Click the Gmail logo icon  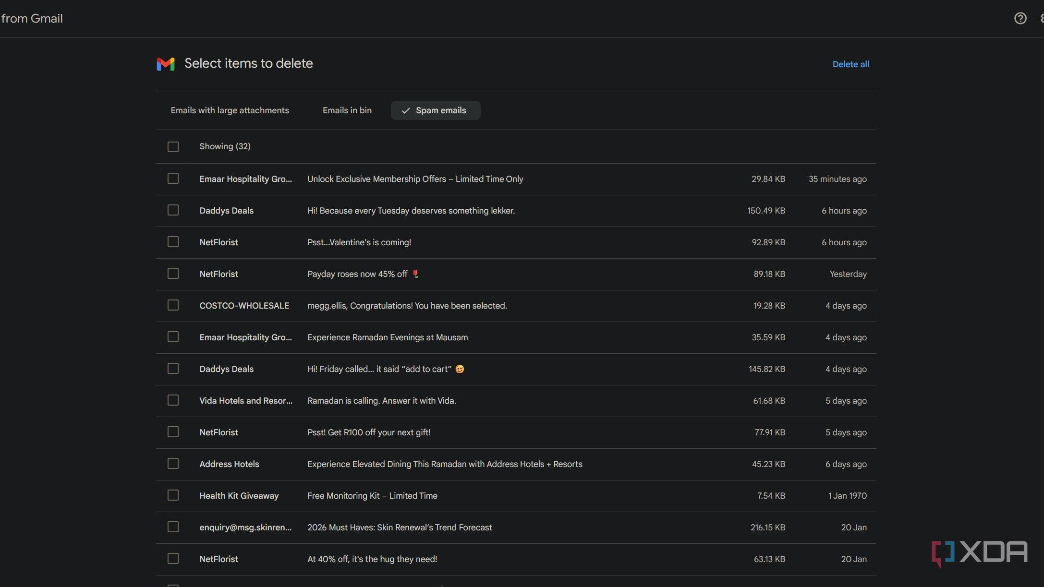[x=166, y=64]
